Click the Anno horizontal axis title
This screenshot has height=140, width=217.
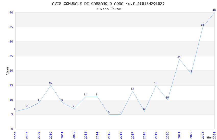211,137
